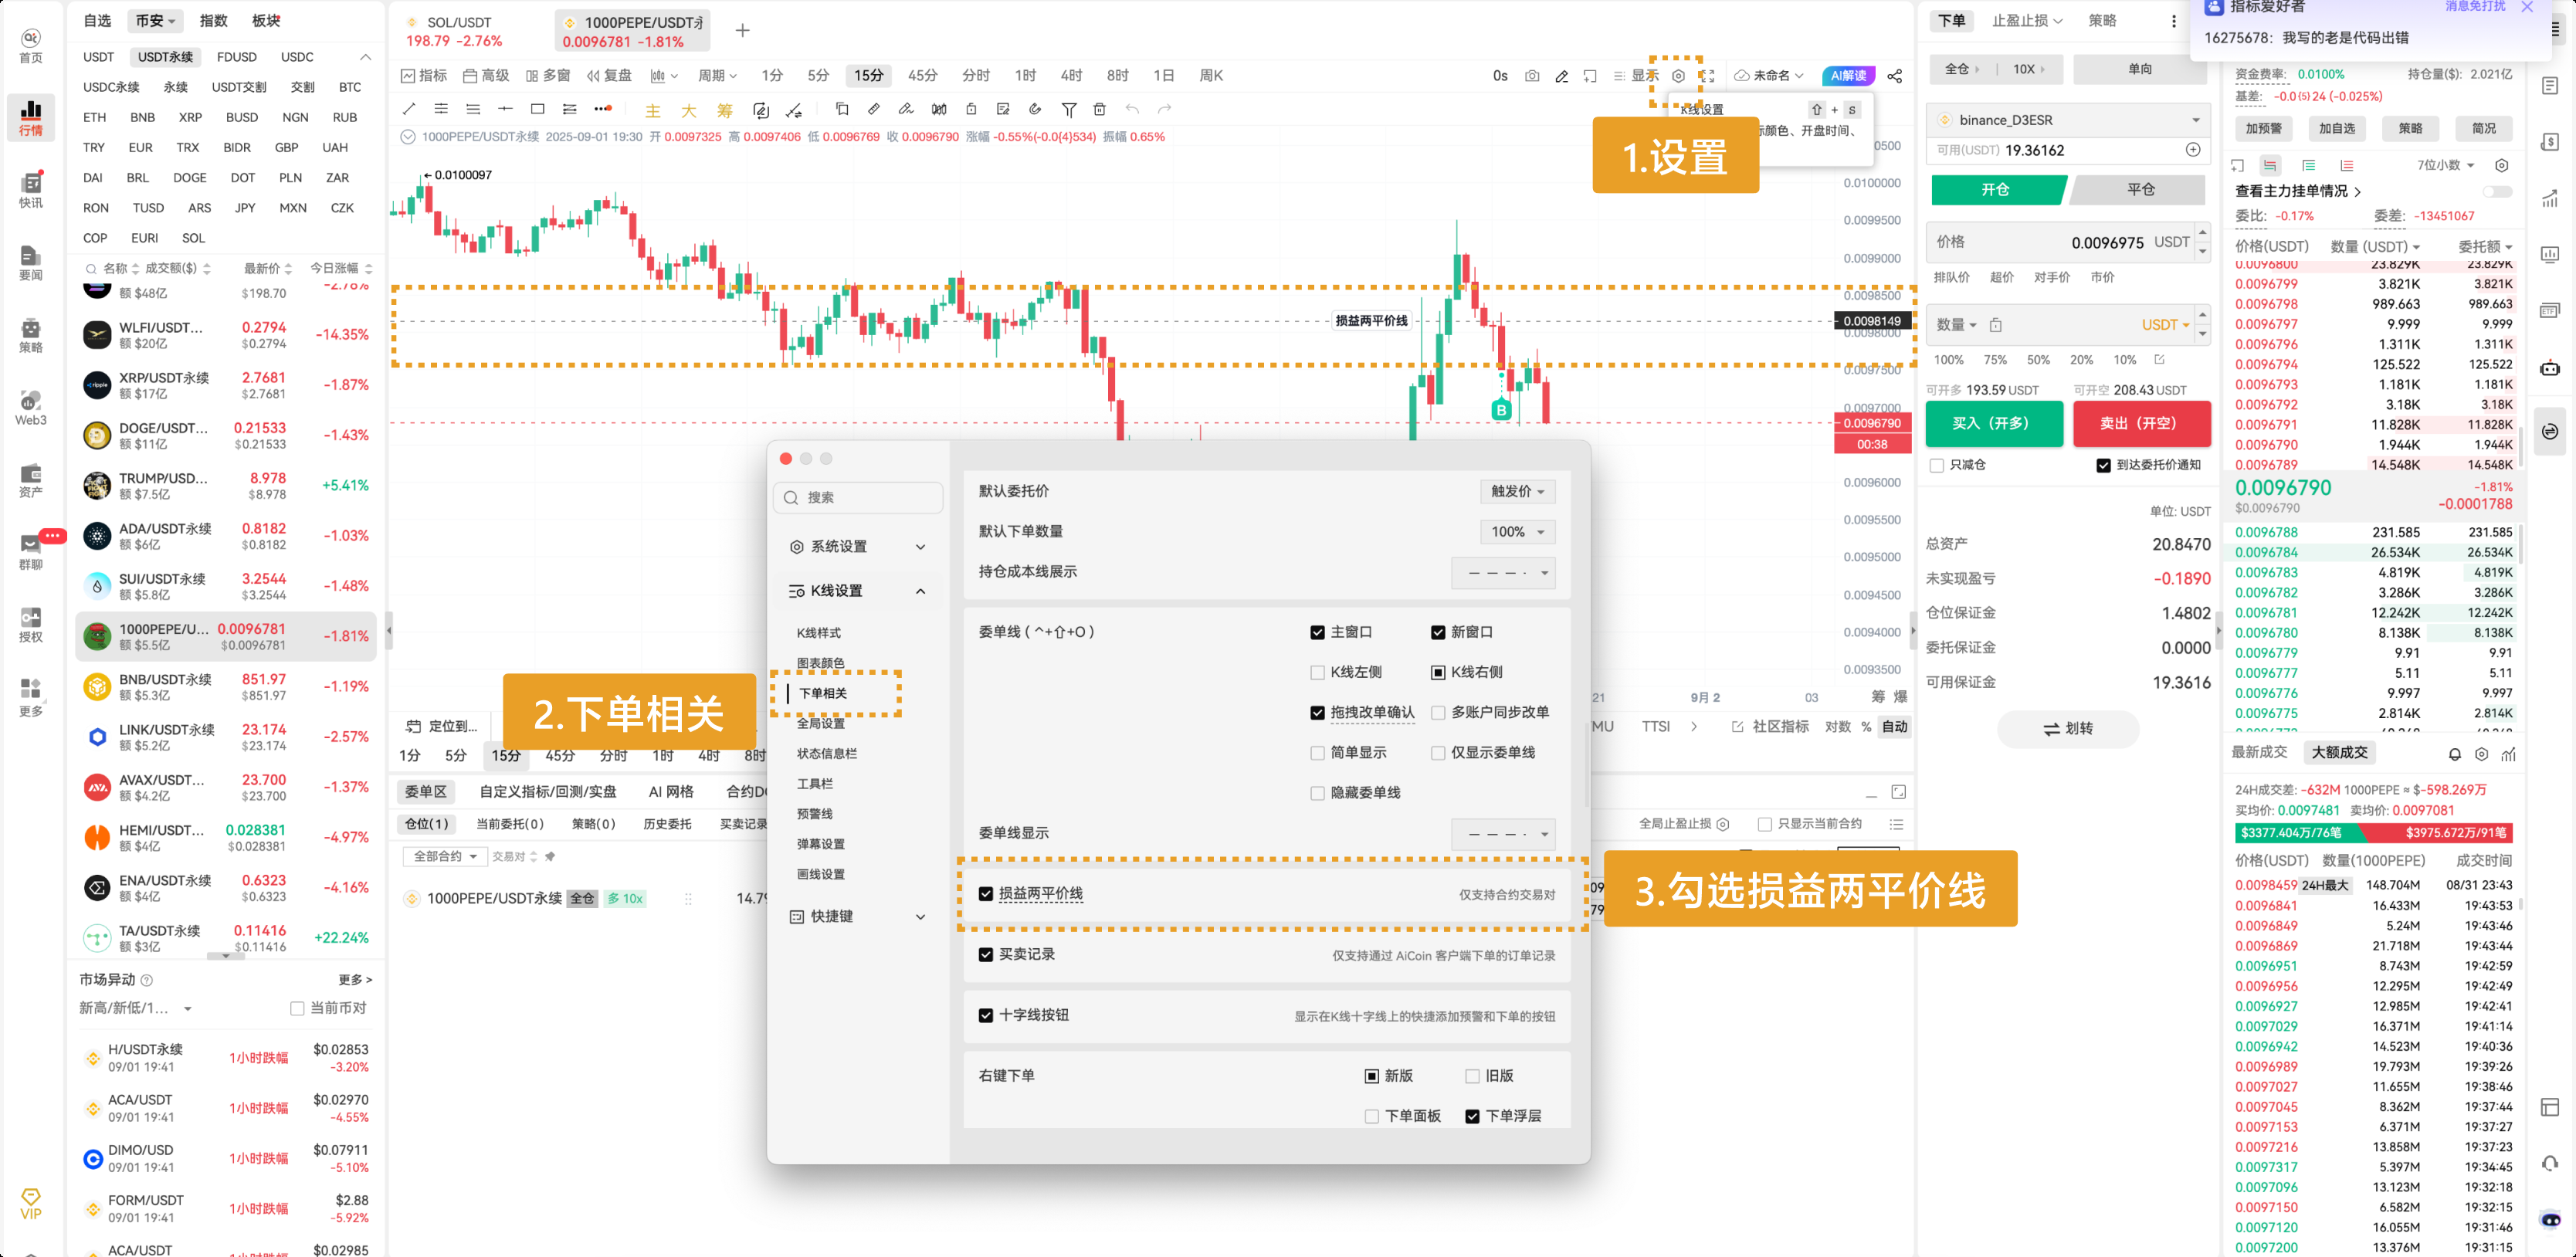Image resolution: width=2576 pixels, height=1257 pixels.
Task: Check 只减仓 in order panel
Action: tap(1937, 465)
